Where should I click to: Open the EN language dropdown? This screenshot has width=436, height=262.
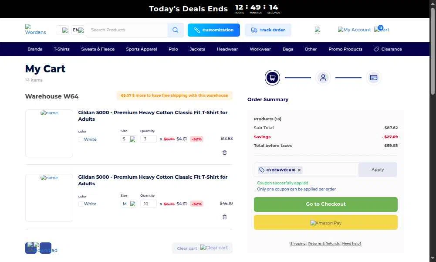(78, 30)
